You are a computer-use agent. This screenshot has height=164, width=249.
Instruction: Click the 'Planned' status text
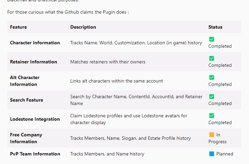pos(225,154)
